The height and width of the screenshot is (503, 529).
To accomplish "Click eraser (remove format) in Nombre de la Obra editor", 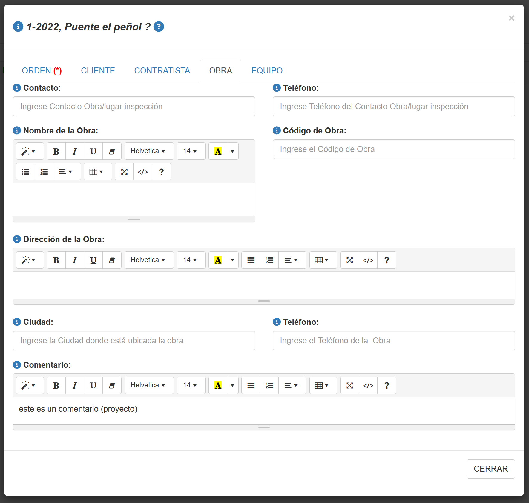I will [x=112, y=151].
